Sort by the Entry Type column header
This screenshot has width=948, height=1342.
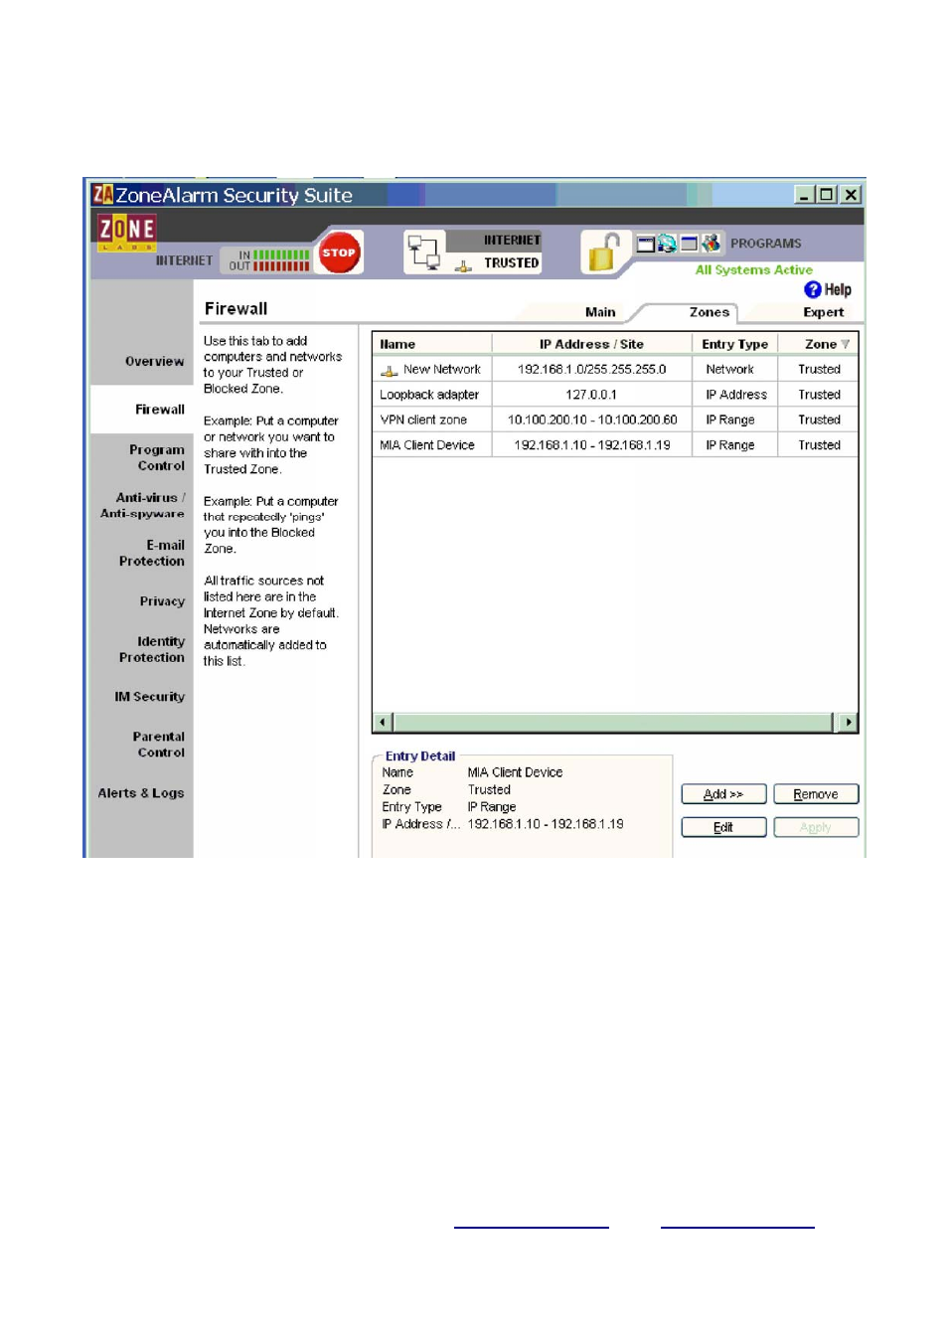click(x=734, y=344)
